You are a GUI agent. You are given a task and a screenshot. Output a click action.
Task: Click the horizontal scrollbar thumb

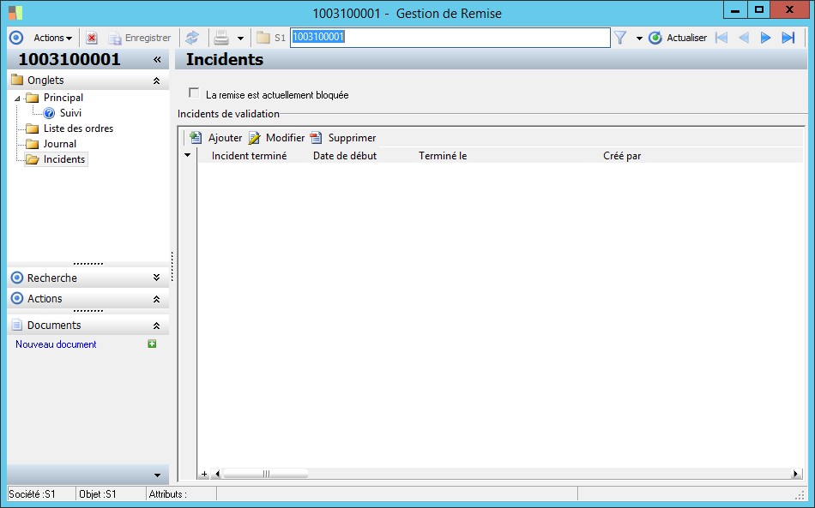[x=266, y=474]
